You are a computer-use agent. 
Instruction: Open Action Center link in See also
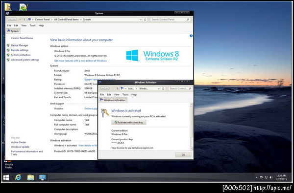(19, 142)
